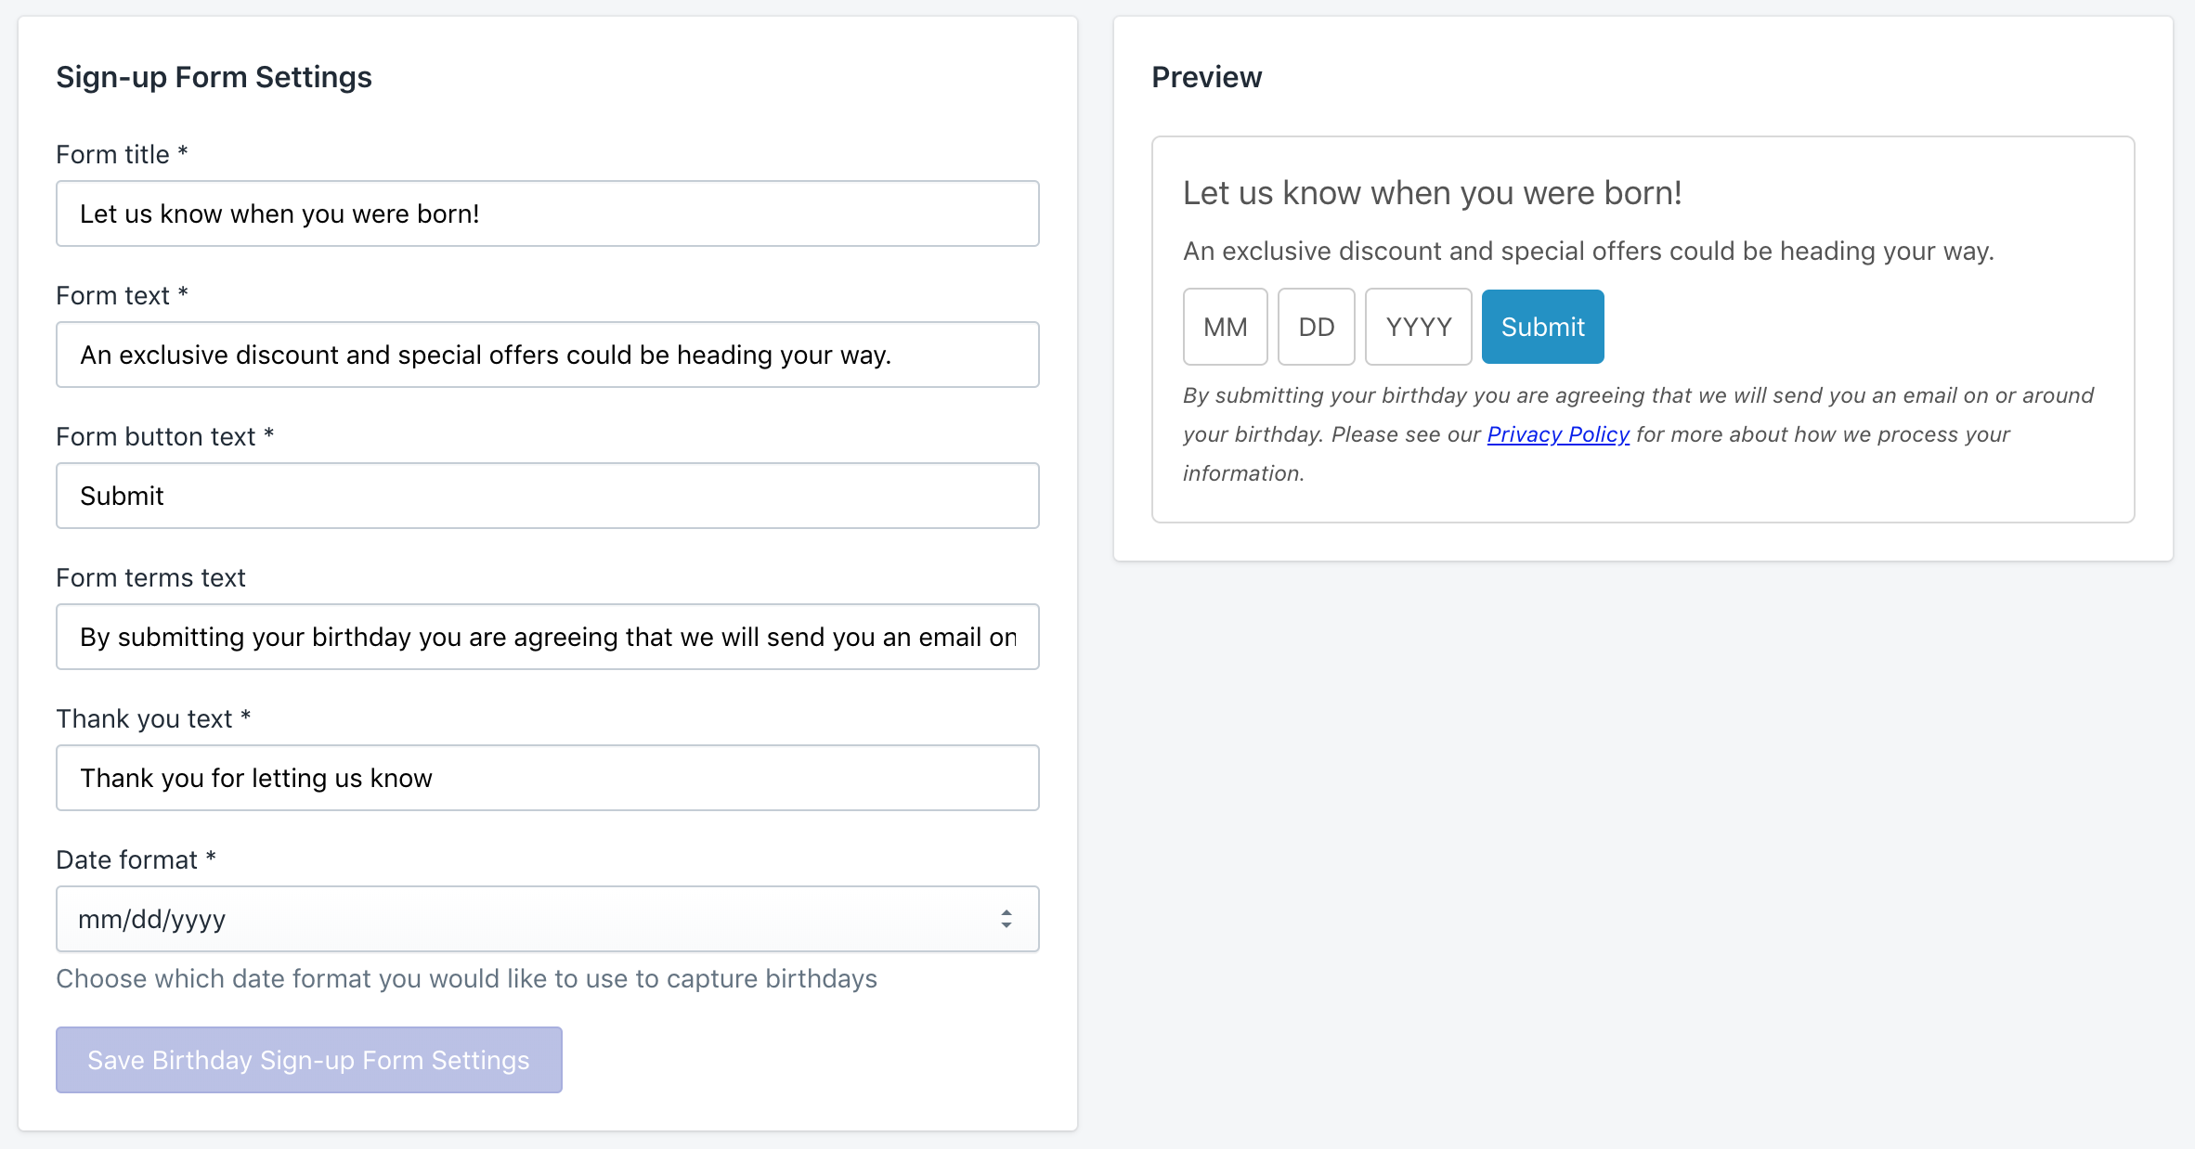
Task: Focus the Form text input box
Action: click(547, 355)
